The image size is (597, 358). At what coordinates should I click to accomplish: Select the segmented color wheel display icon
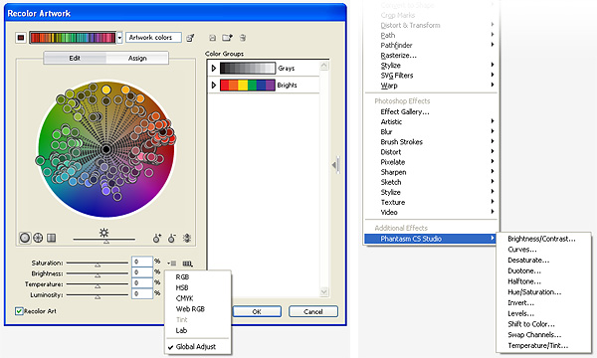[x=38, y=238]
